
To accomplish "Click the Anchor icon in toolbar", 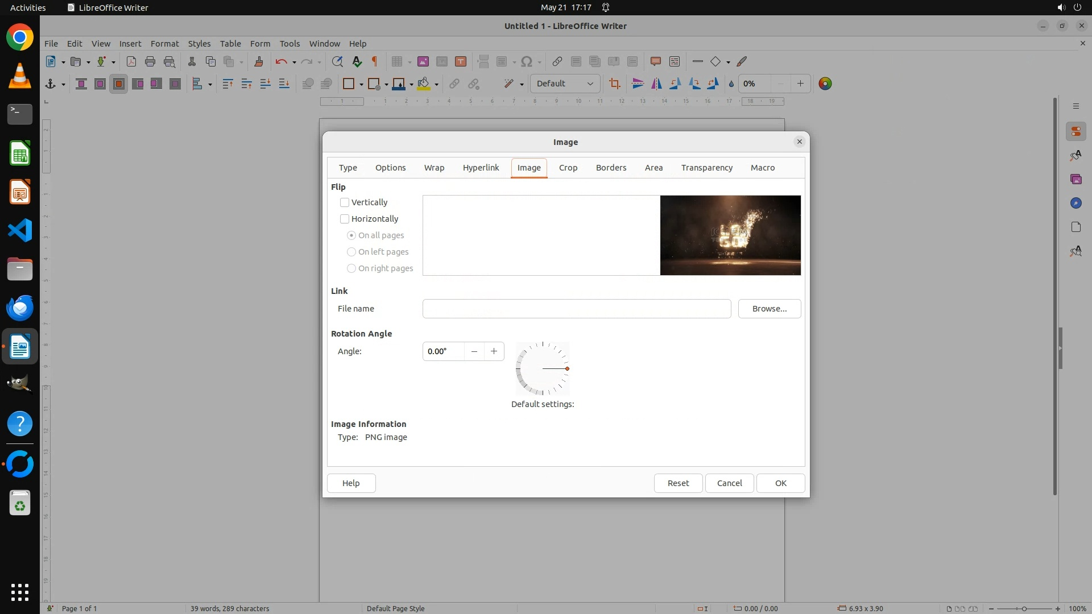I will click(51, 84).
